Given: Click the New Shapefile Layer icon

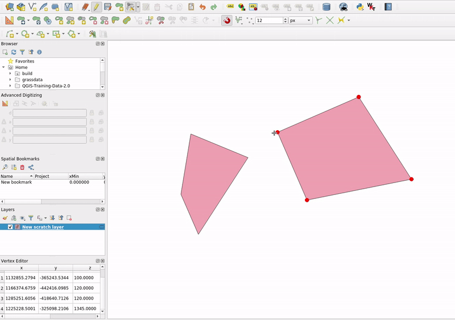Looking at the screenshot, I should (32, 6).
